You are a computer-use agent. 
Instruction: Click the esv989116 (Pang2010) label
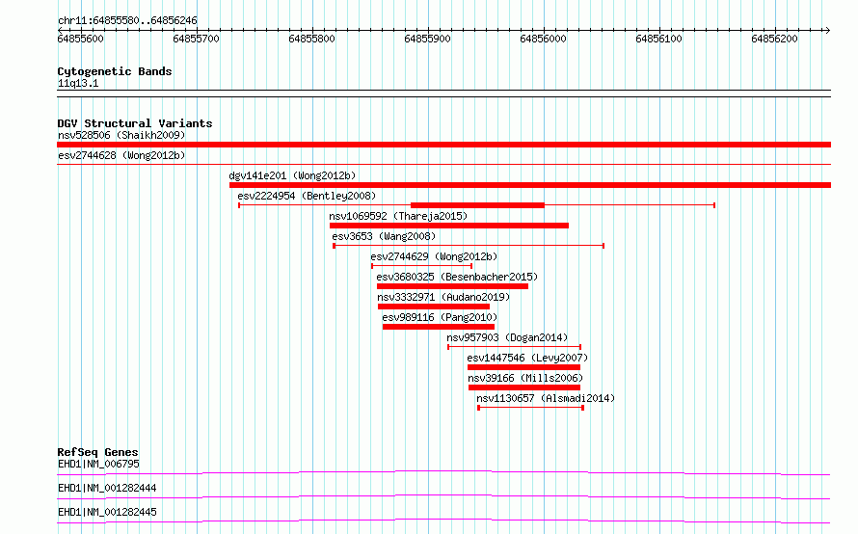tap(440, 317)
